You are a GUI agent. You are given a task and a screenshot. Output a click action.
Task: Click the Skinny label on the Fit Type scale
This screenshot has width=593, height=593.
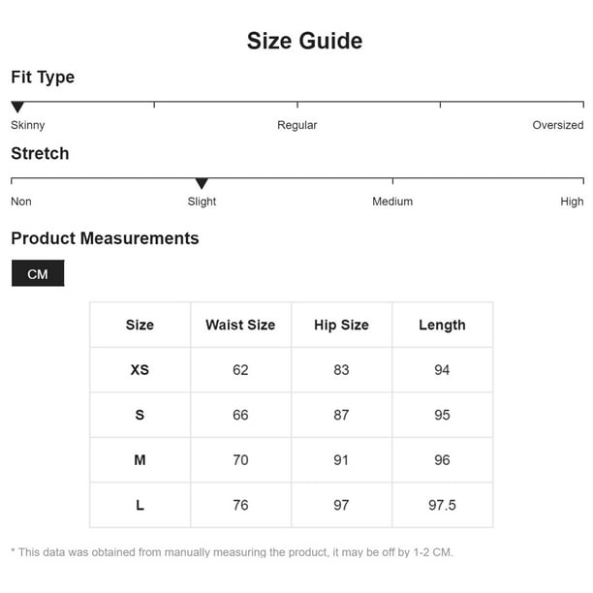tap(27, 125)
